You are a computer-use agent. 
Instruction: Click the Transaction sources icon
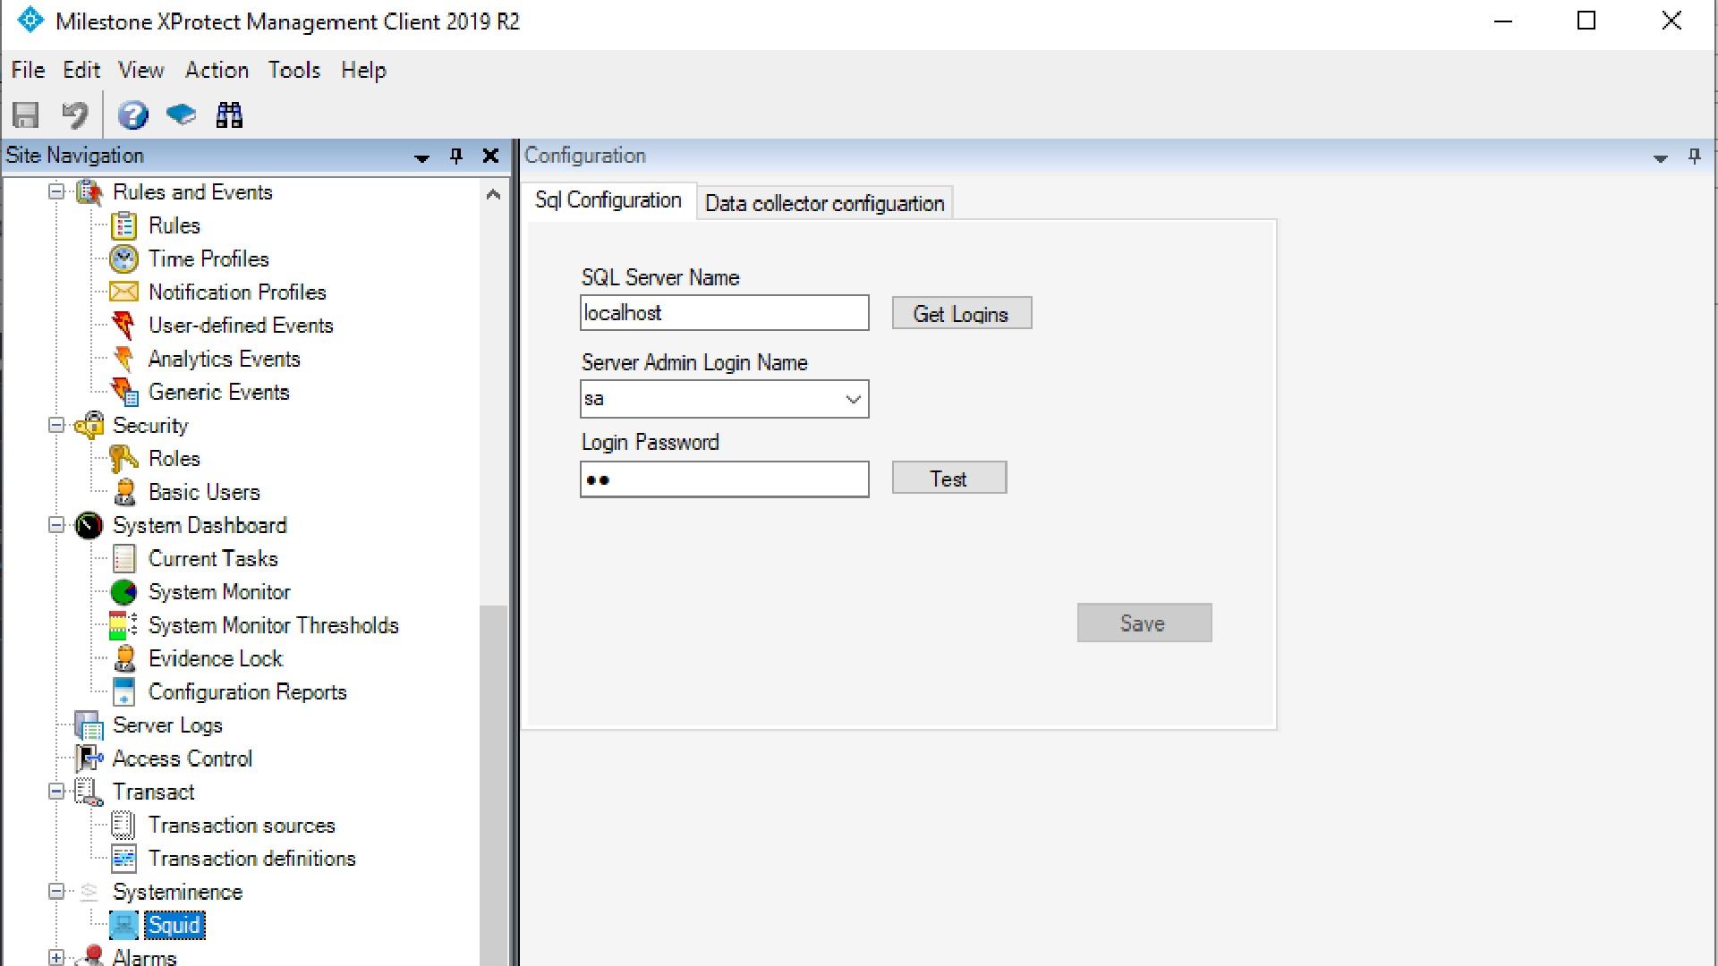(124, 825)
